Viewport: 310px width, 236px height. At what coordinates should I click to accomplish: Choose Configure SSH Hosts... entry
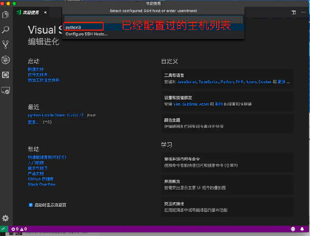click(x=153, y=34)
